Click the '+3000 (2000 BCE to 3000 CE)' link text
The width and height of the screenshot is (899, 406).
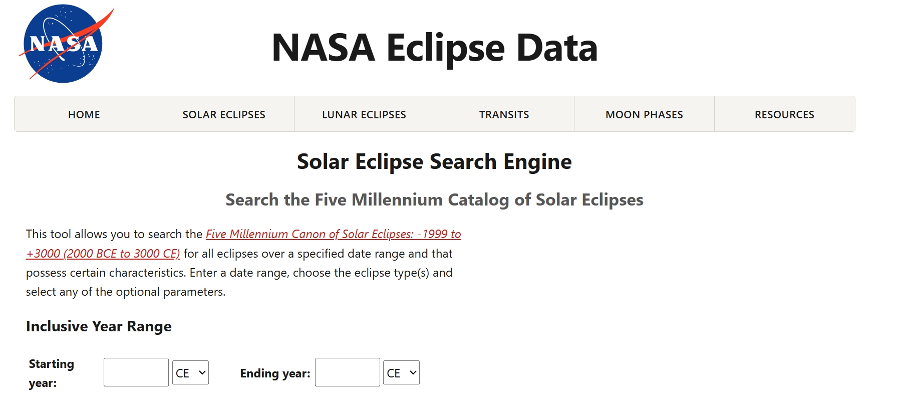(103, 254)
